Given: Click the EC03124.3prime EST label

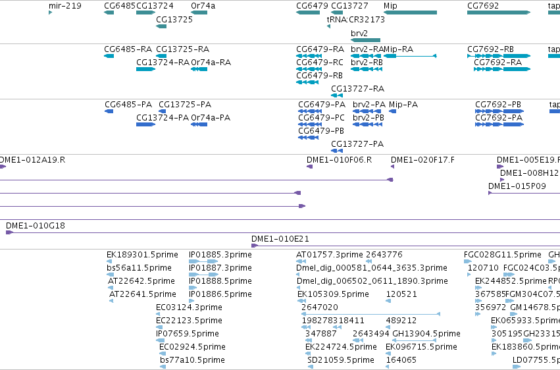Looking at the screenshot, I should (x=189, y=307).
